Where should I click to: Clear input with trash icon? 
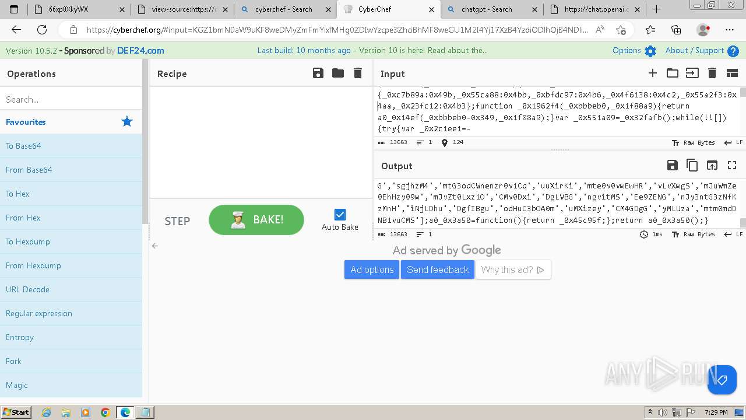712,73
